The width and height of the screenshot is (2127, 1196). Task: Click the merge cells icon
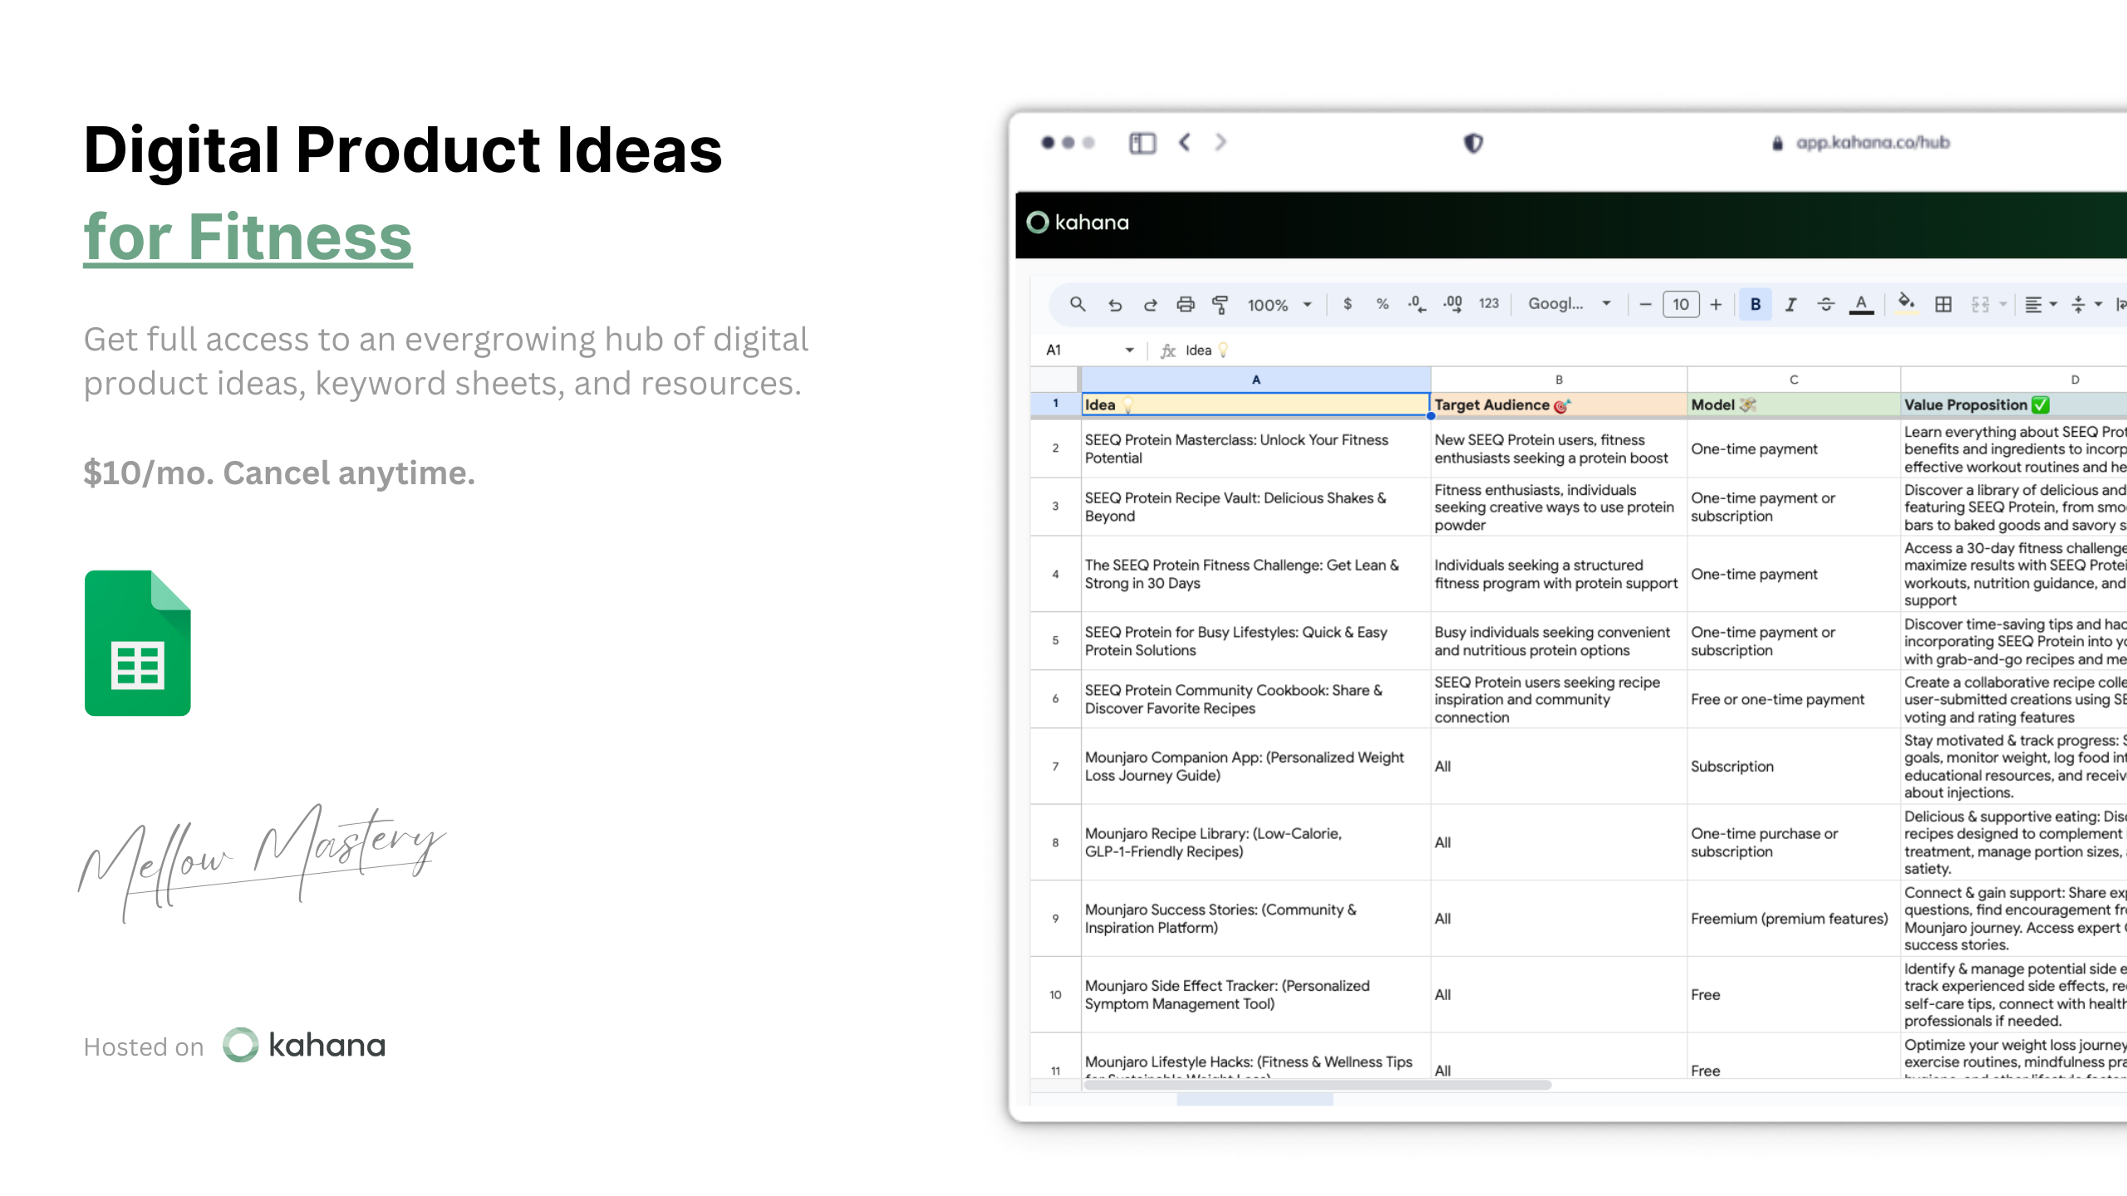tap(1981, 305)
